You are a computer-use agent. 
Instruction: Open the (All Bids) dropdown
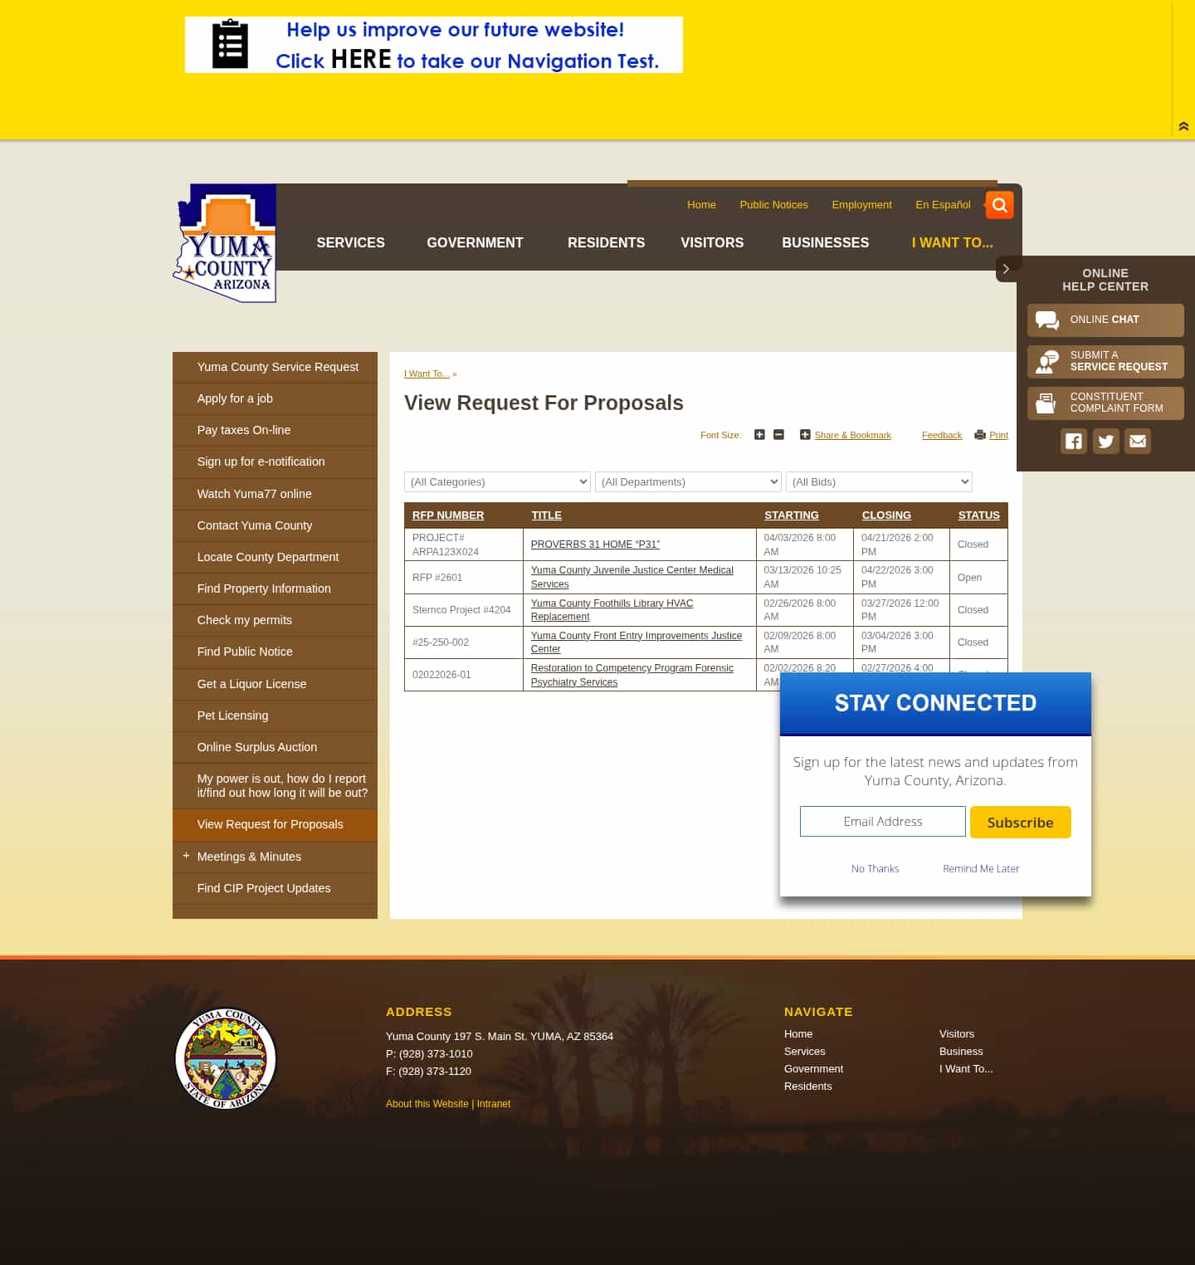click(x=879, y=481)
